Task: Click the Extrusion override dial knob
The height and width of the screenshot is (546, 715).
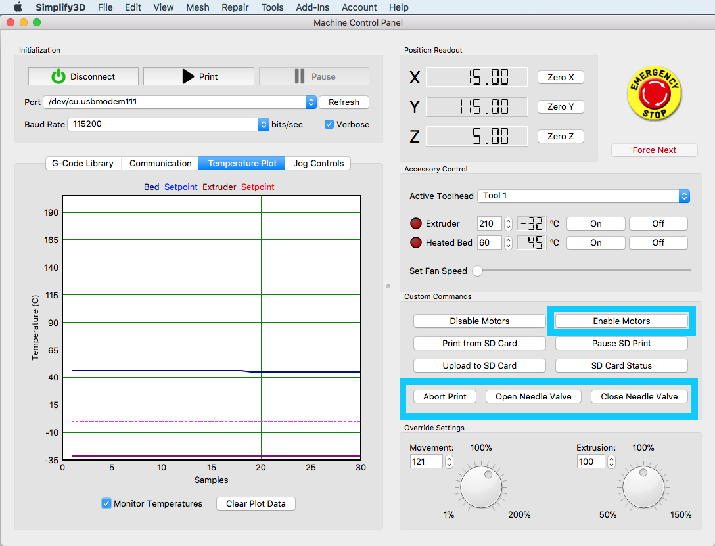Action: (x=643, y=487)
